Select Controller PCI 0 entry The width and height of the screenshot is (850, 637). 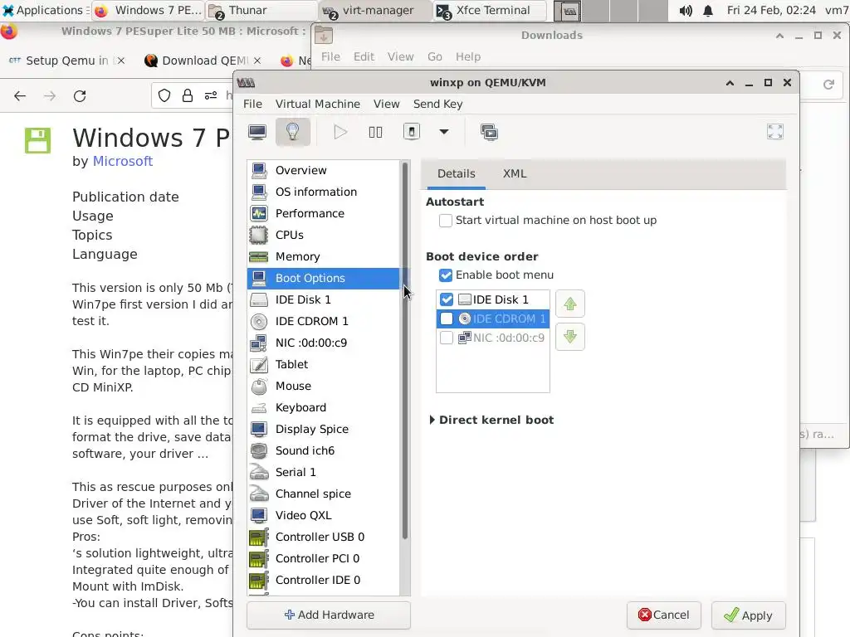[x=324, y=558]
